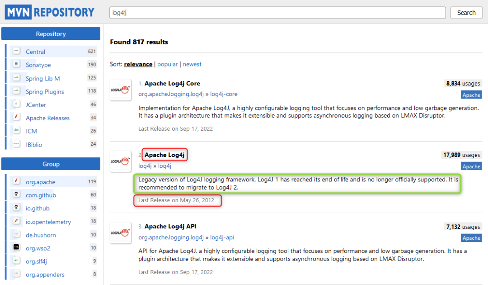488x285 pixels.
Task: Sort results by popular
Action: [x=168, y=64]
